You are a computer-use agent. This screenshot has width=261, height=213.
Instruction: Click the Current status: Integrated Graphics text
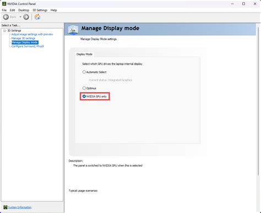point(111,80)
